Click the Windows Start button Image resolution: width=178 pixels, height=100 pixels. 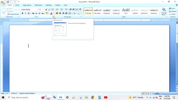[3, 97]
